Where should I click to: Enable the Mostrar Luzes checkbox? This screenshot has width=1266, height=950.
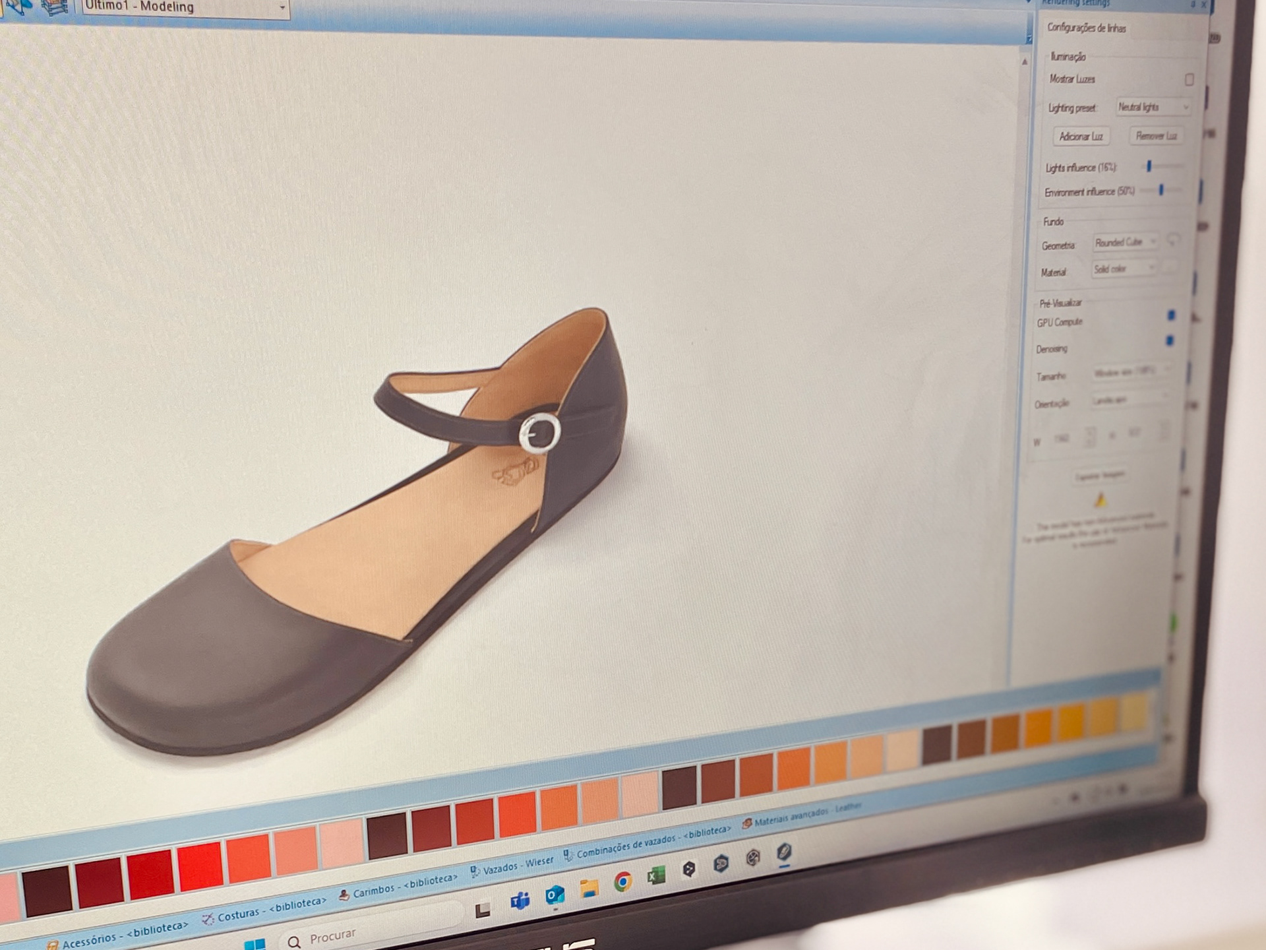click(x=1190, y=80)
